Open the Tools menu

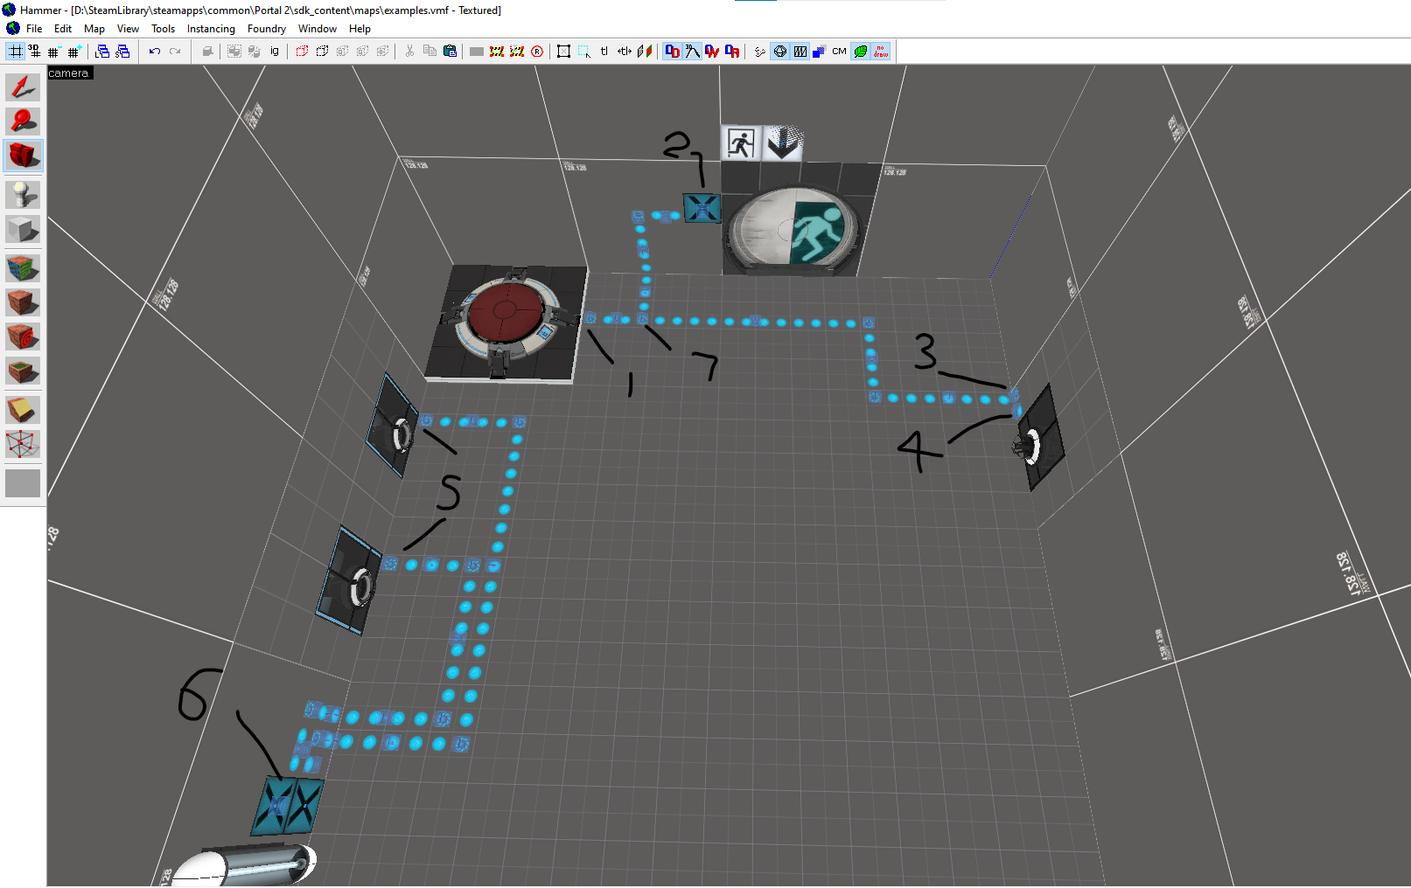pyautogui.click(x=164, y=29)
